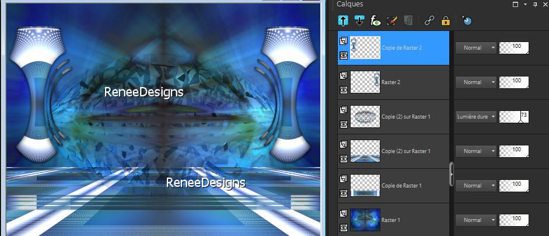This screenshot has height=236, width=549.
Task: Close the Calques panel with X
Action: tap(545, 5)
